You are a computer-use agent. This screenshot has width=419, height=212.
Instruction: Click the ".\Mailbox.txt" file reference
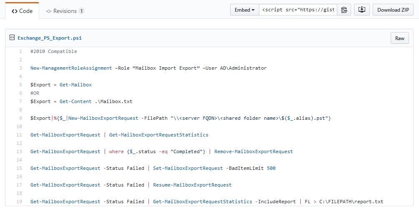113,101
